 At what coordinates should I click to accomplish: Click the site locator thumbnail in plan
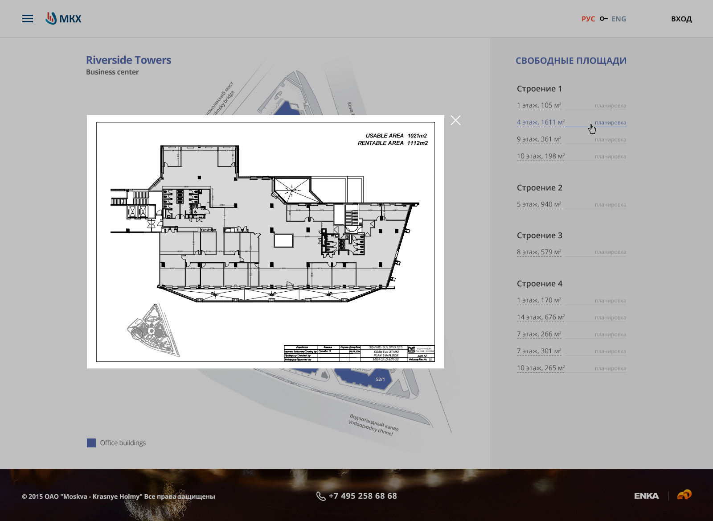pyautogui.click(x=153, y=329)
